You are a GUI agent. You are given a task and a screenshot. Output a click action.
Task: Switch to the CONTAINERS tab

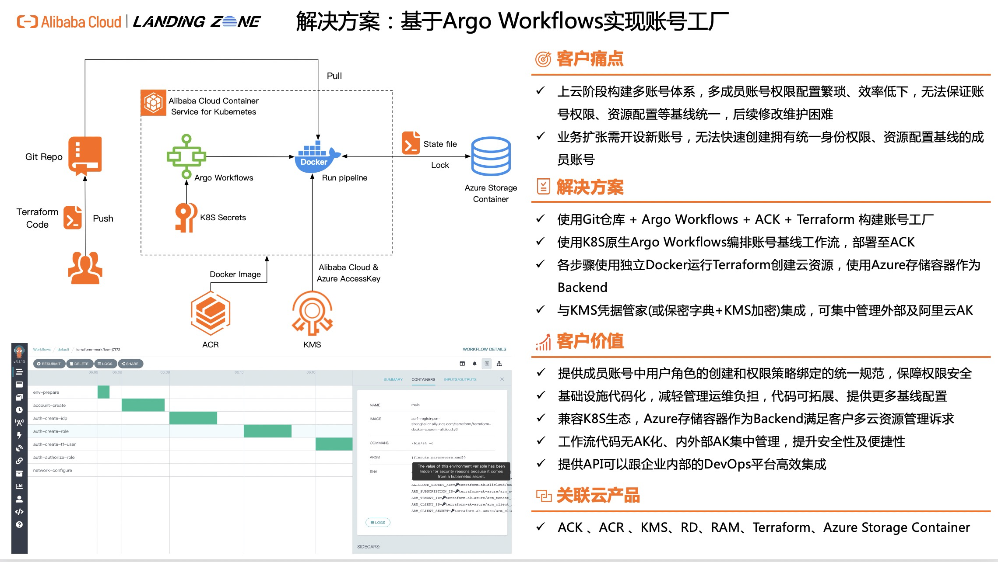click(423, 379)
